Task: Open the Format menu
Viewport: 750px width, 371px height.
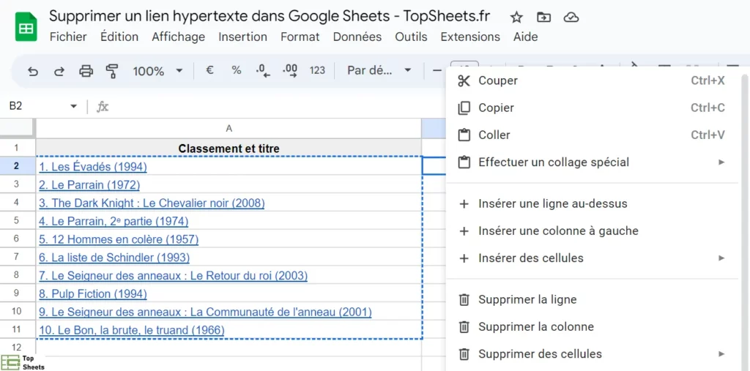Action: tap(300, 37)
